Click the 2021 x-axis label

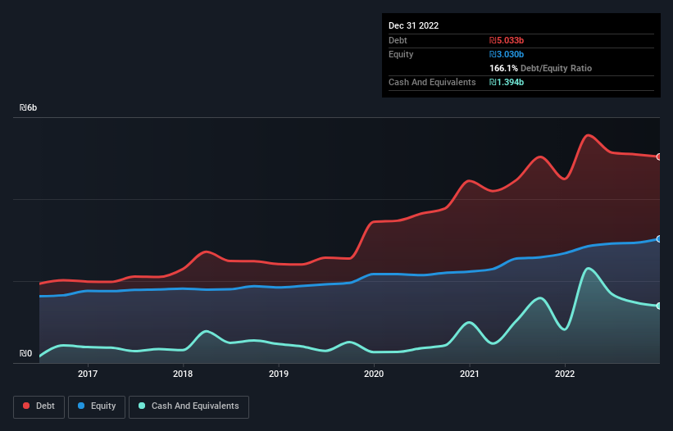(470, 374)
